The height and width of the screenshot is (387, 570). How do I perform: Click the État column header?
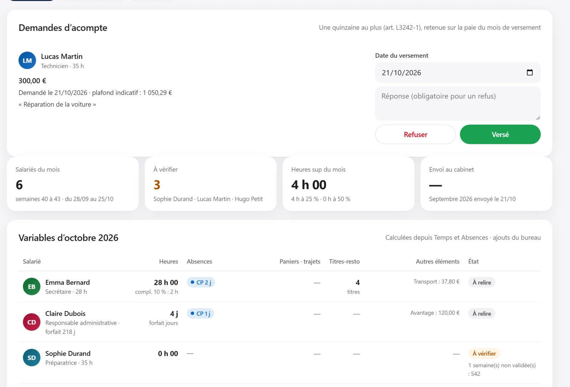point(473,261)
